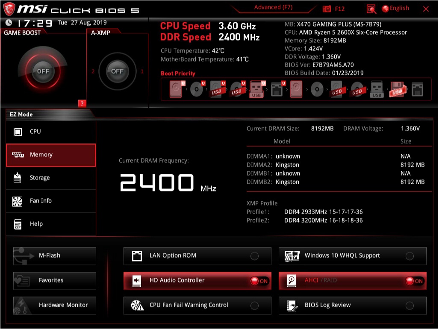Click the DIMMA2 'Kingston' model entry
The image size is (439, 329).
pyautogui.click(x=287, y=165)
